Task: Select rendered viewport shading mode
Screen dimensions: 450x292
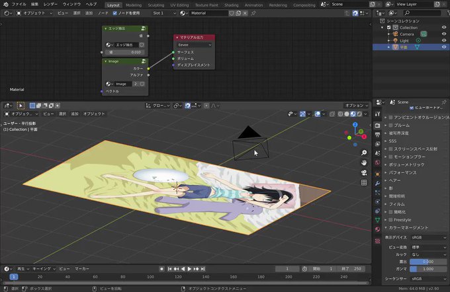Action: pyautogui.click(x=359, y=114)
